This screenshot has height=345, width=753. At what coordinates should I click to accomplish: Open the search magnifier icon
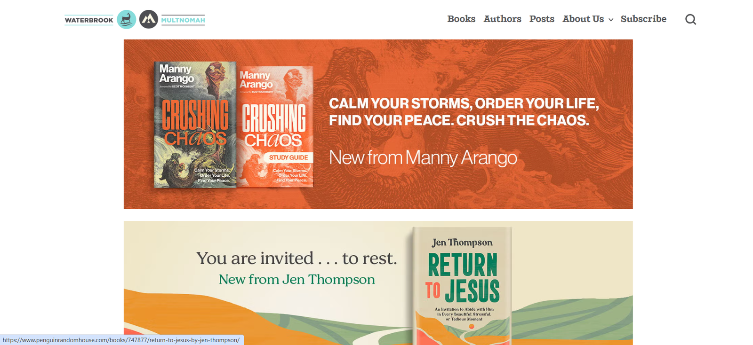[x=690, y=19]
